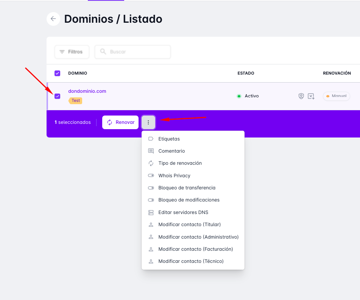Select Etiquetas from the menu

[169, 139]
